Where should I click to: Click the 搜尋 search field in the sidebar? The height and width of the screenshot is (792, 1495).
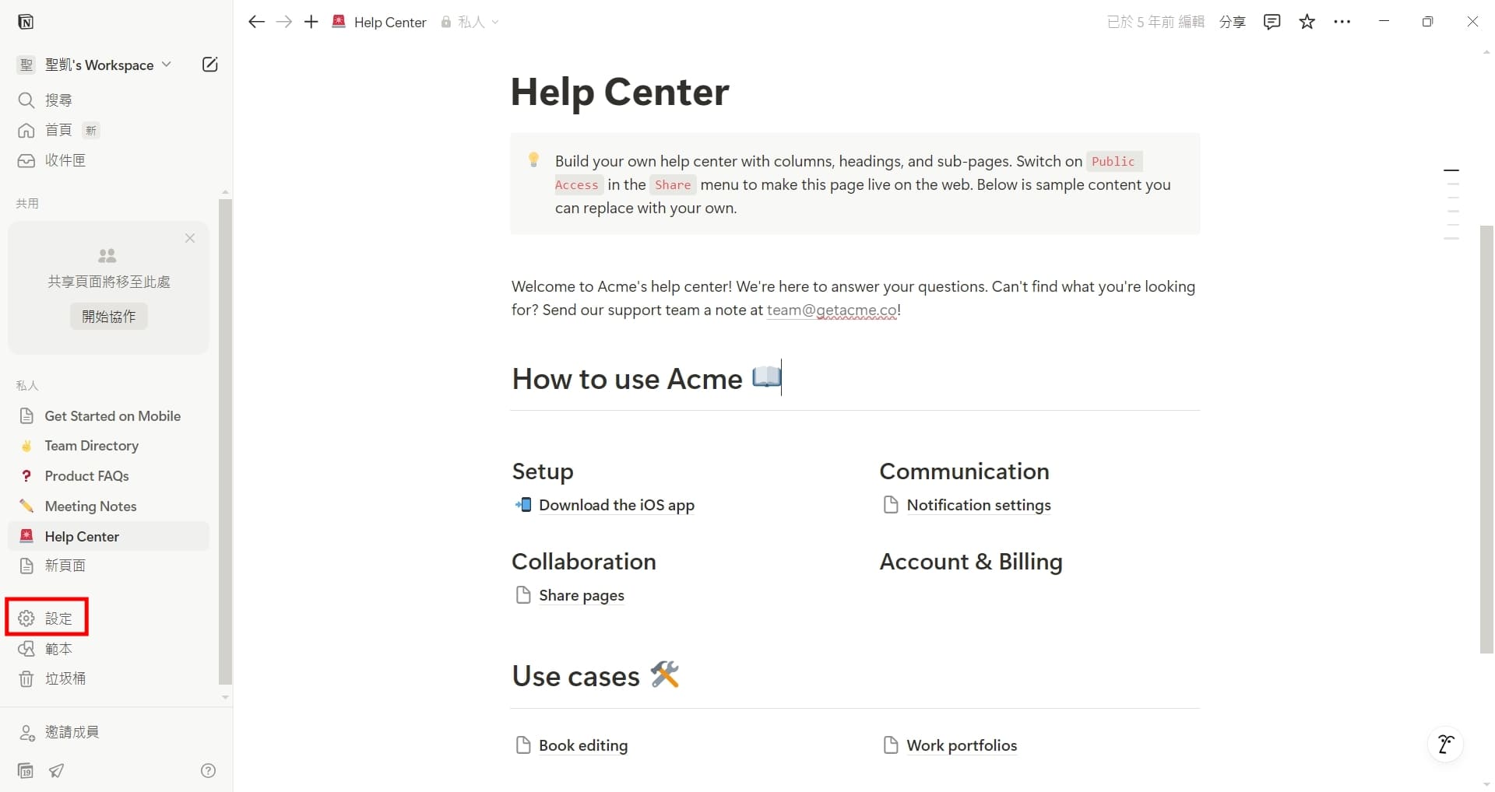pos(58,100)
